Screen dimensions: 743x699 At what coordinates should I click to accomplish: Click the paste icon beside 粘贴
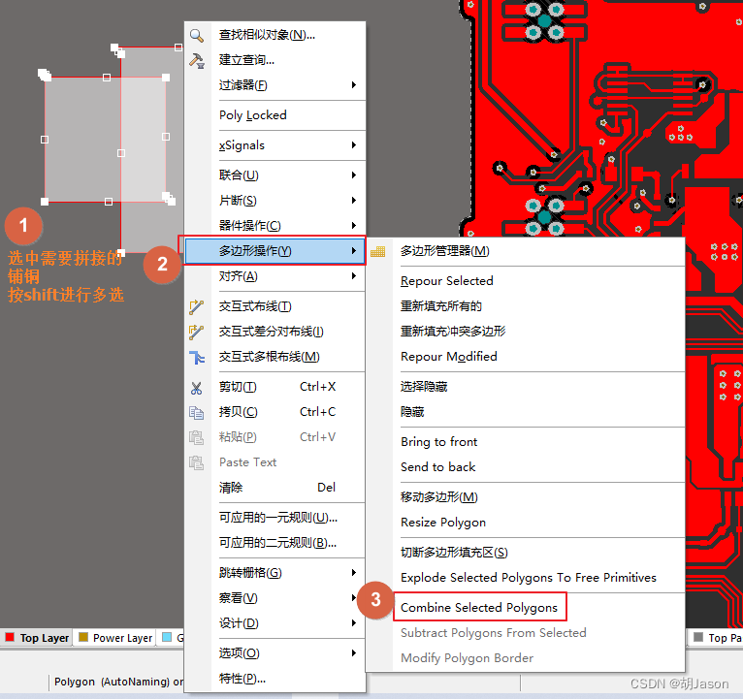[196, 437]
